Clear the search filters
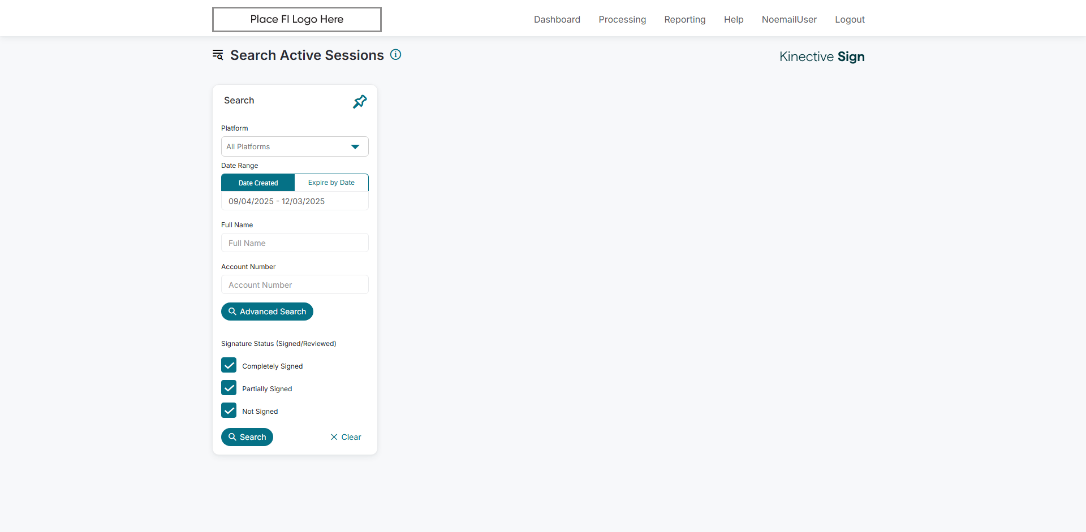 (x=346, y=437)
